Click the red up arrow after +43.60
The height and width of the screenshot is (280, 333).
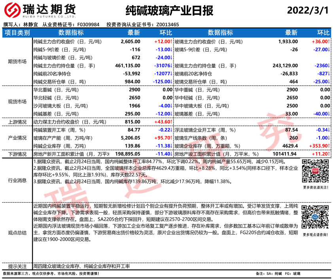coord(172,122)
